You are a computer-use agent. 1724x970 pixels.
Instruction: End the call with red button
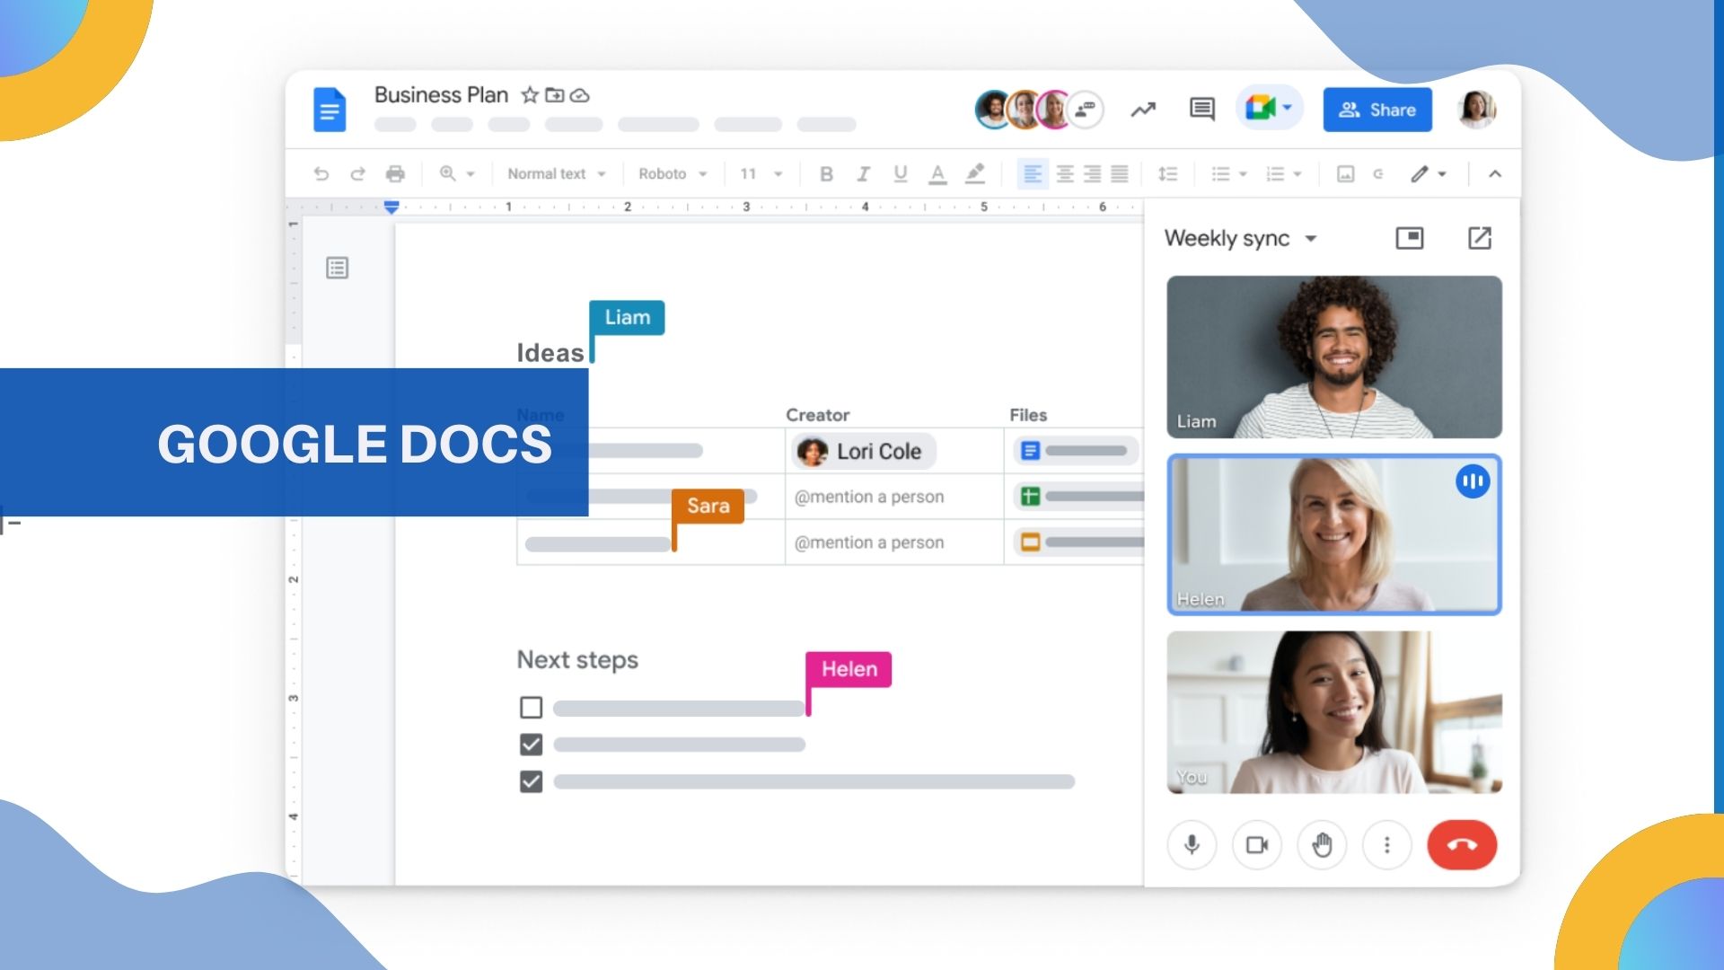tap(1461, 845)
